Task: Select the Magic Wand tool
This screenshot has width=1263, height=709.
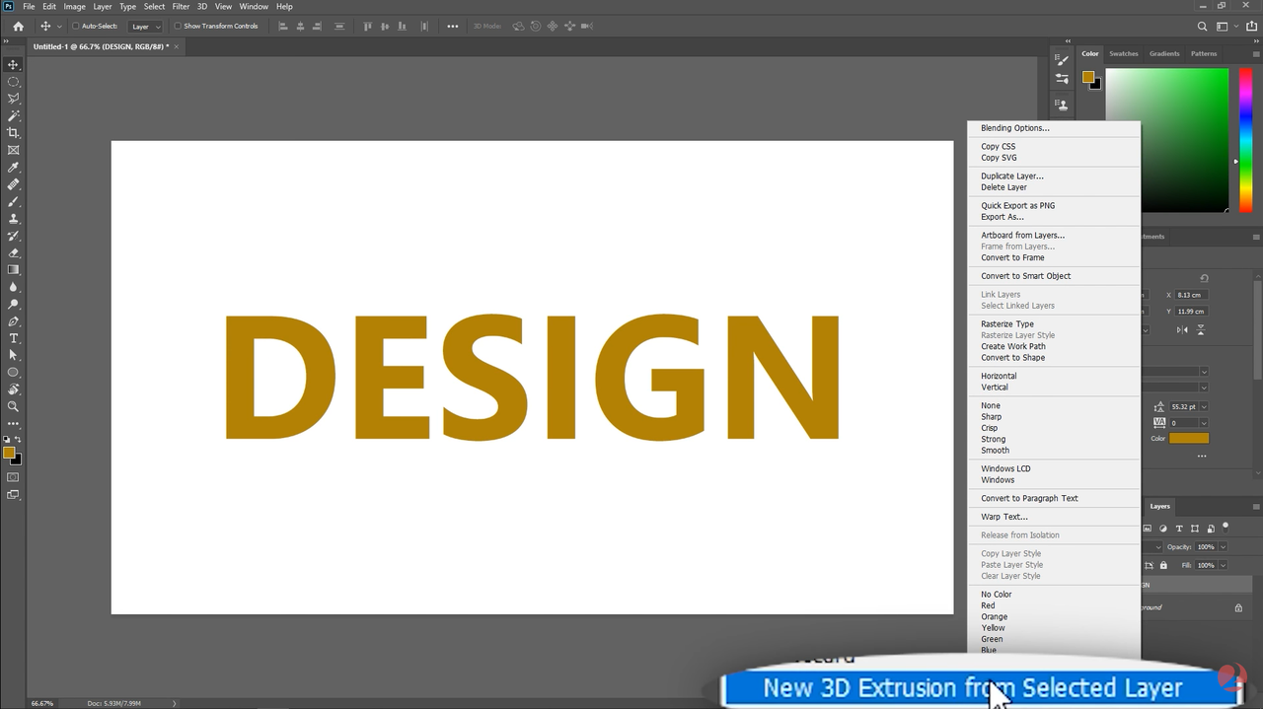Action: tap(13, 115)
